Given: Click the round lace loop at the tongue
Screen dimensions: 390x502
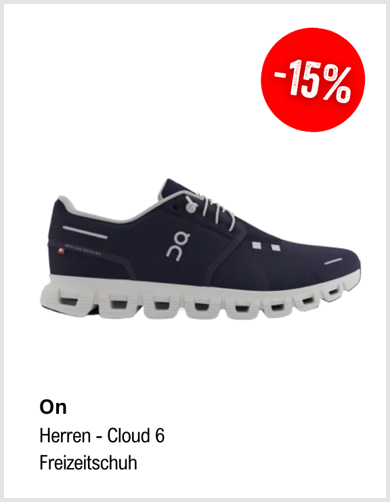Looking at the screenshot, I should coord(190,205).
